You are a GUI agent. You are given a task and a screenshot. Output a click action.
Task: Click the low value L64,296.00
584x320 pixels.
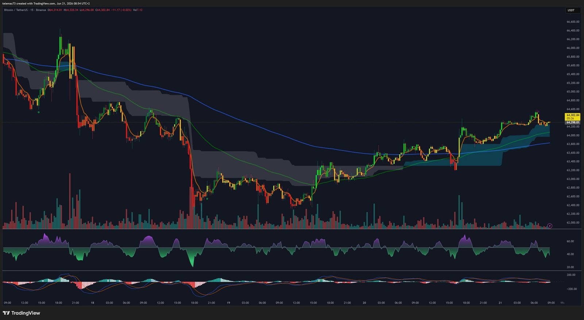pyautogui.click(x=87, y=10)
